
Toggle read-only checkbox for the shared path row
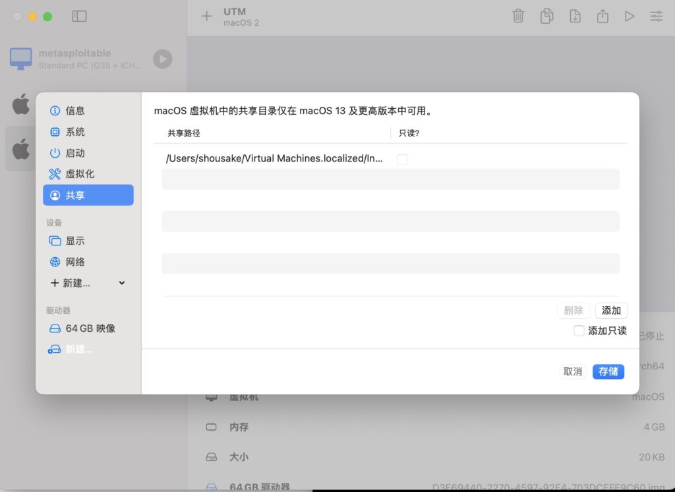pyautogui.click(x=403, y=160)
